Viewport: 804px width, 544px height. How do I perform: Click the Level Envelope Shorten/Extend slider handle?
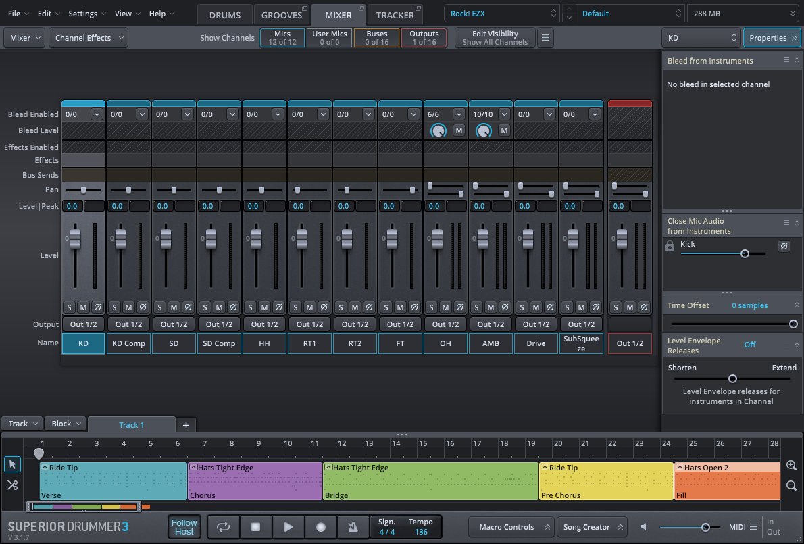click(732, 378)
